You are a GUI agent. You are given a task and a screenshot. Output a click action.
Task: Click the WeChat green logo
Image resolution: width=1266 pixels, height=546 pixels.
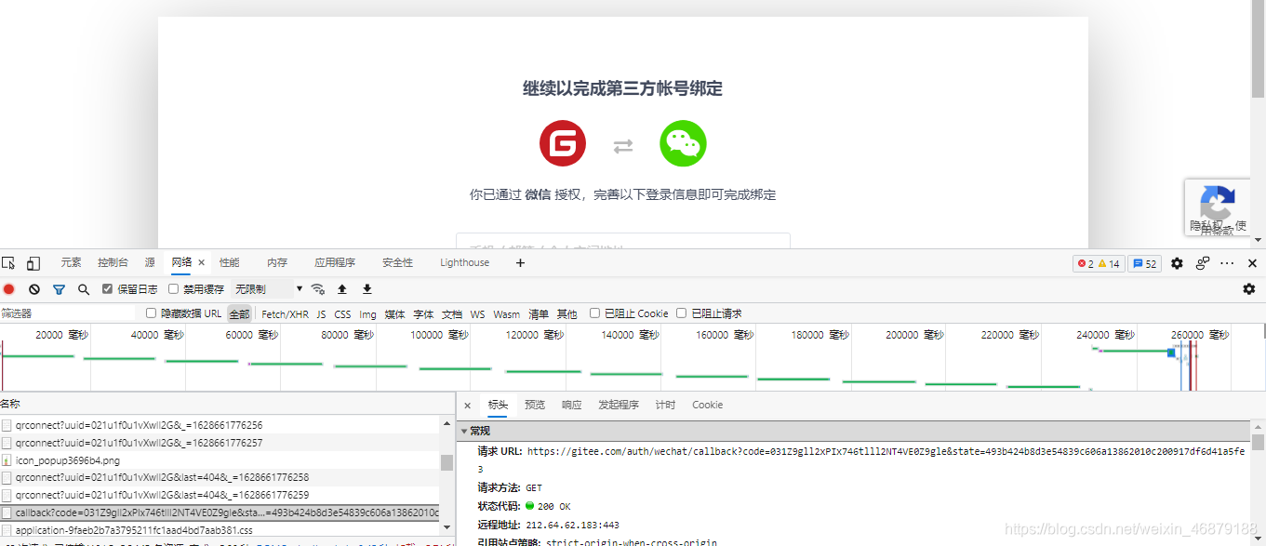(684, 144)
